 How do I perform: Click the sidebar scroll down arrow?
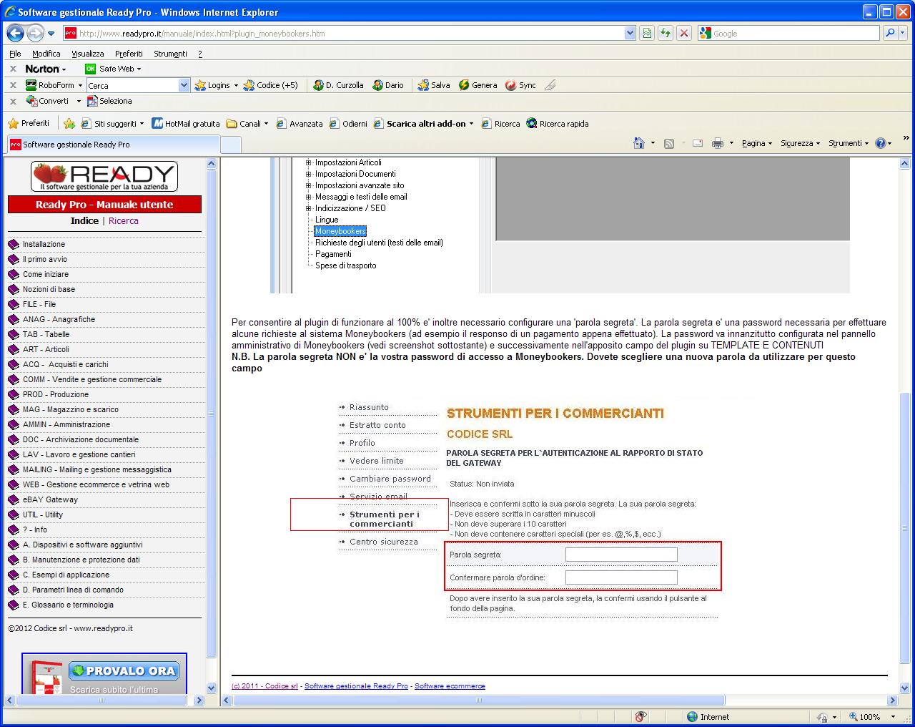coord(211,688)
